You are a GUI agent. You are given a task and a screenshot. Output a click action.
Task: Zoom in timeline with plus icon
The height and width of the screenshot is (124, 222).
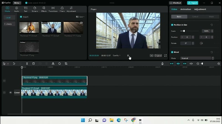point(219,64)
